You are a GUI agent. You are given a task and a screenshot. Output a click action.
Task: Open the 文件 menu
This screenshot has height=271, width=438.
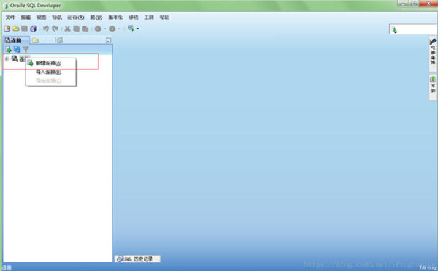[10, 17]
